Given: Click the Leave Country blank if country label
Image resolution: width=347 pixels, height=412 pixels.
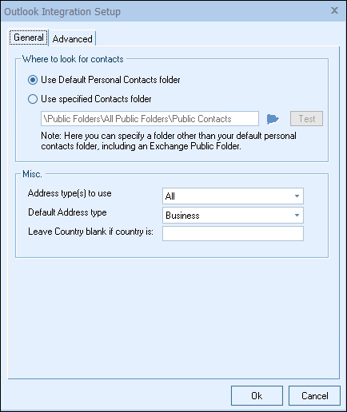Looking at the screenshot, I should coord(90,232).
